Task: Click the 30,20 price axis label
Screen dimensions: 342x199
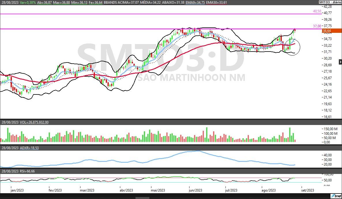Action: point(328,58)
